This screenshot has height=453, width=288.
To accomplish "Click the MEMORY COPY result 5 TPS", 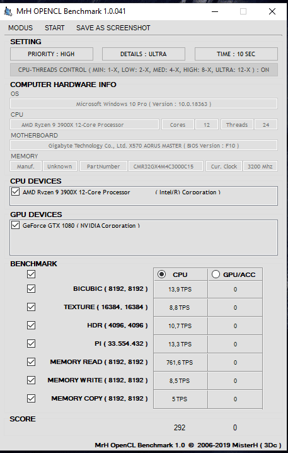I will (x=180, y=399).
